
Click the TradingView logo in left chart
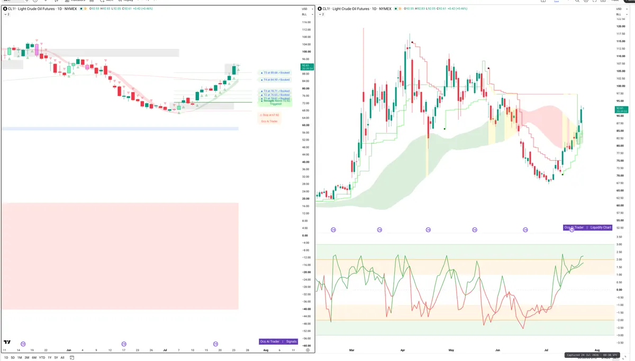pos(7,343)
